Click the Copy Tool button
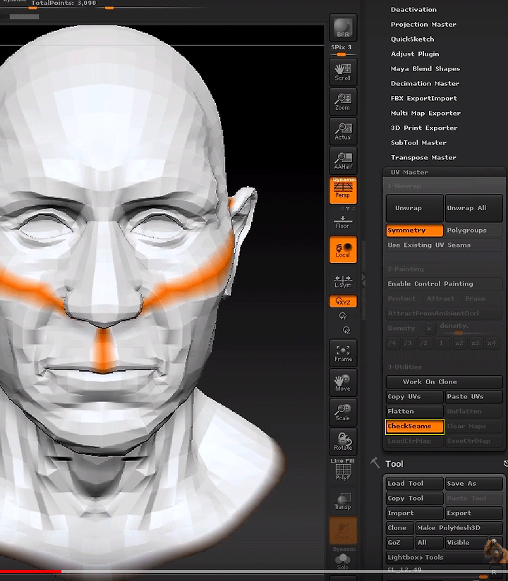Viewport: 508px width, 581px height. pos(415,499)
